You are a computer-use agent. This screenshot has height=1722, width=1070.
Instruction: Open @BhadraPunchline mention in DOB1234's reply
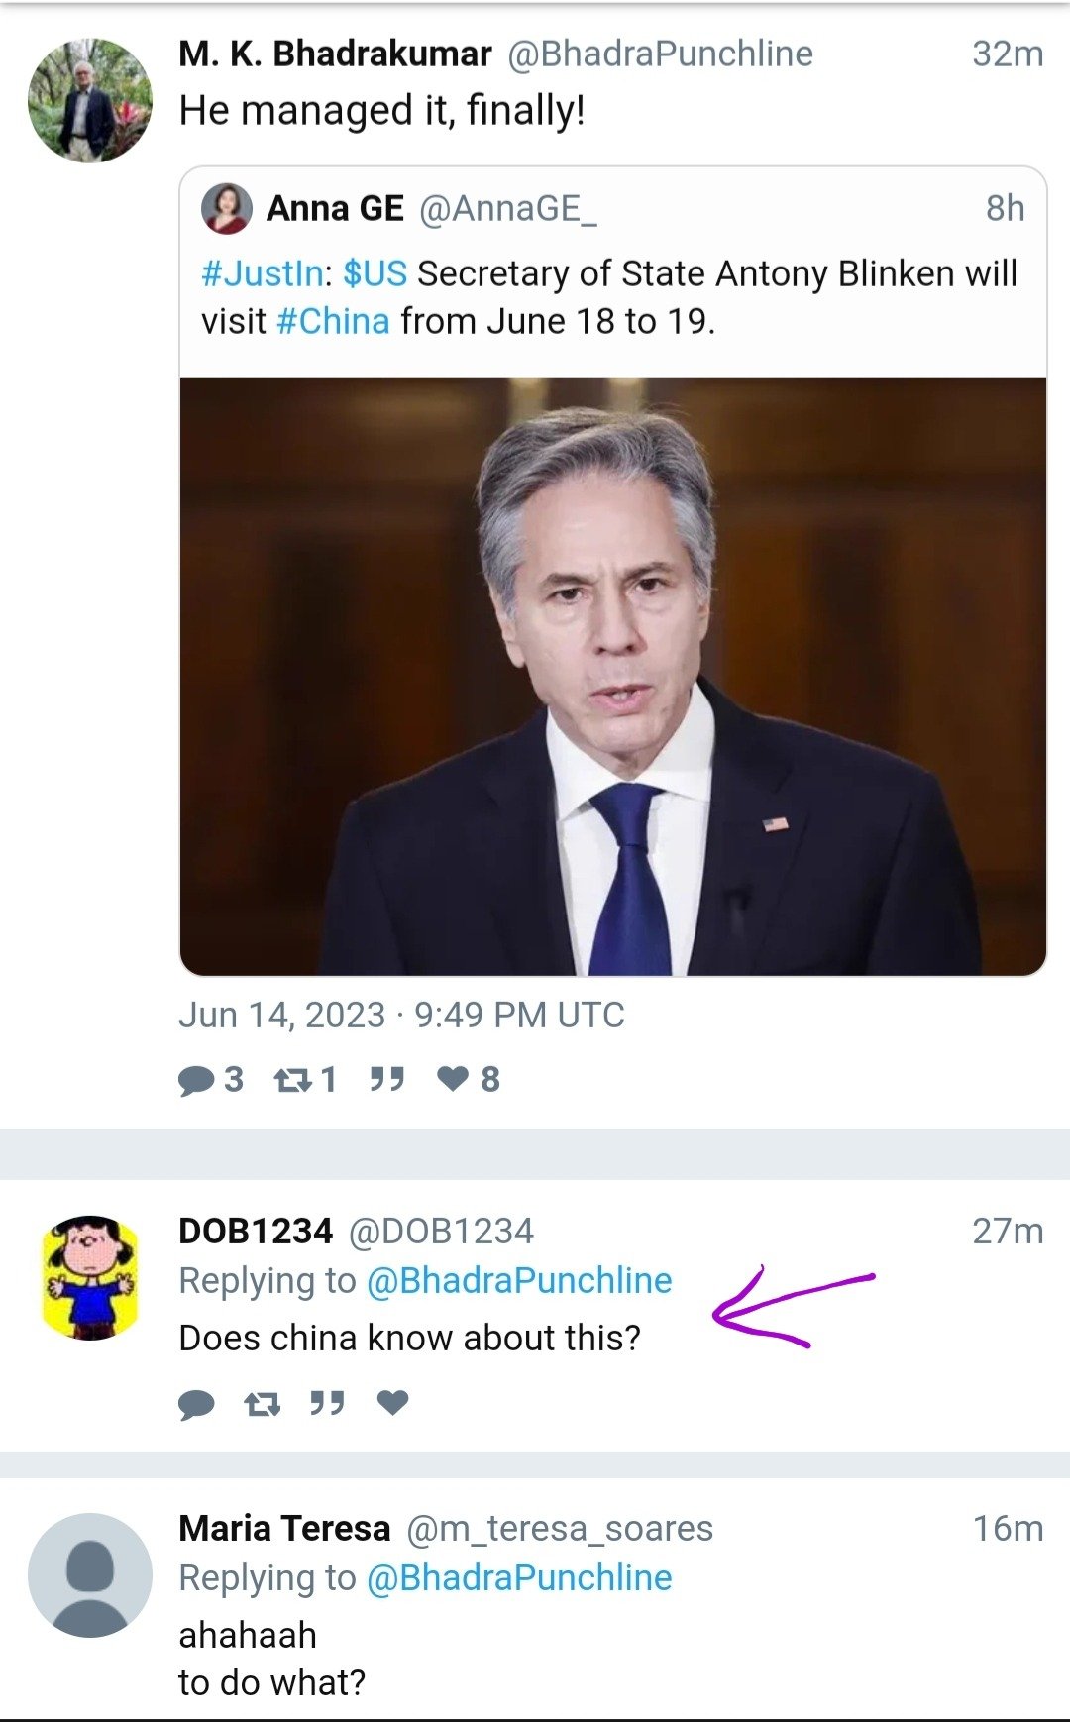point(519,1280)
